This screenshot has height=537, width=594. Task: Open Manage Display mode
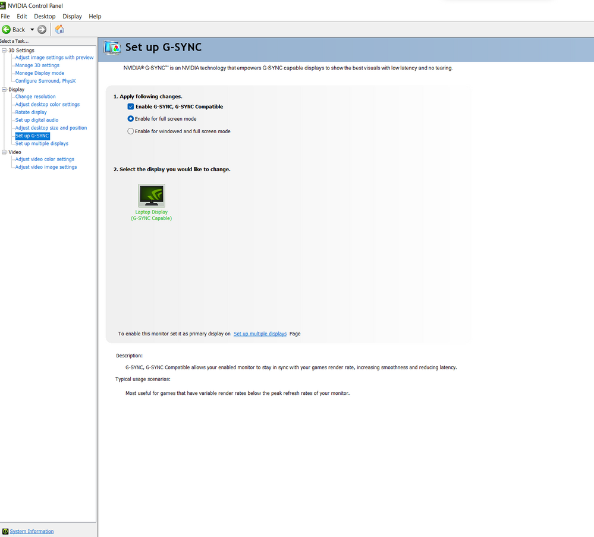(x=40, y=73)
